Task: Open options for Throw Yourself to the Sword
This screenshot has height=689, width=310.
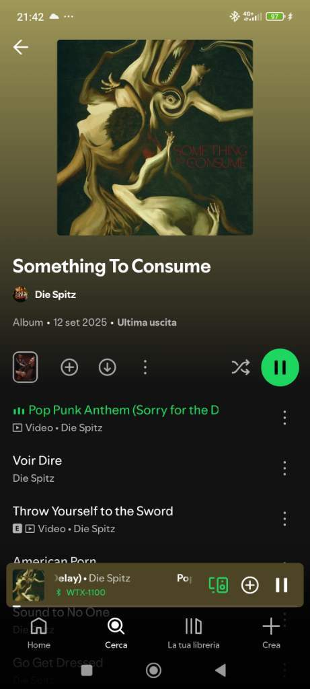Action: 284,519
